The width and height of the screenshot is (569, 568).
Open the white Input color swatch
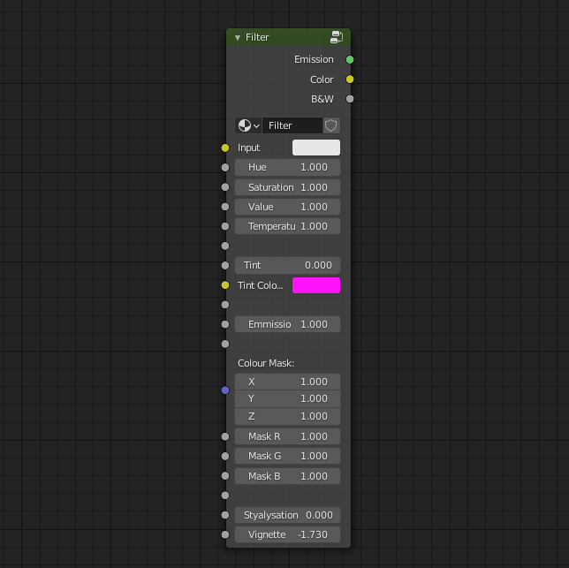316,148
